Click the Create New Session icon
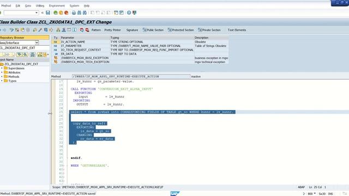Viewport: 349px width, 196px height. (116, 13)
